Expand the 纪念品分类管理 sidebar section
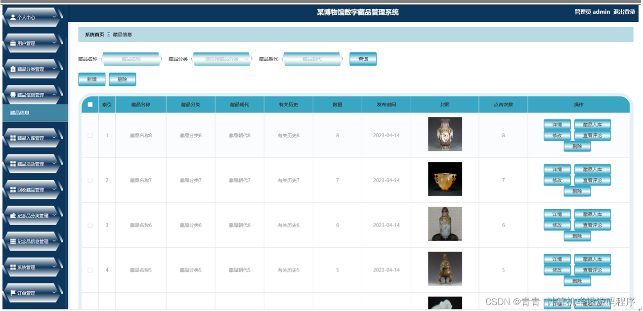The width and height of the screenshot is (643, 311). (x=35, y=215)
